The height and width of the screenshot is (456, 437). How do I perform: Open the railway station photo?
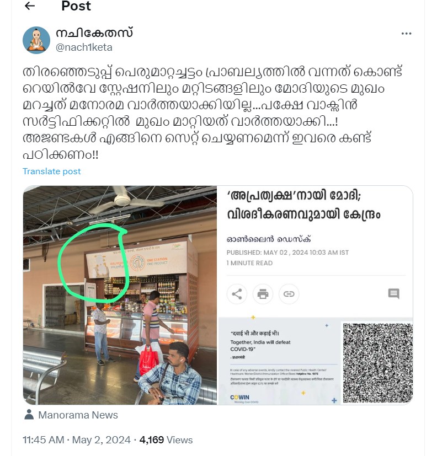pos(120,295)
